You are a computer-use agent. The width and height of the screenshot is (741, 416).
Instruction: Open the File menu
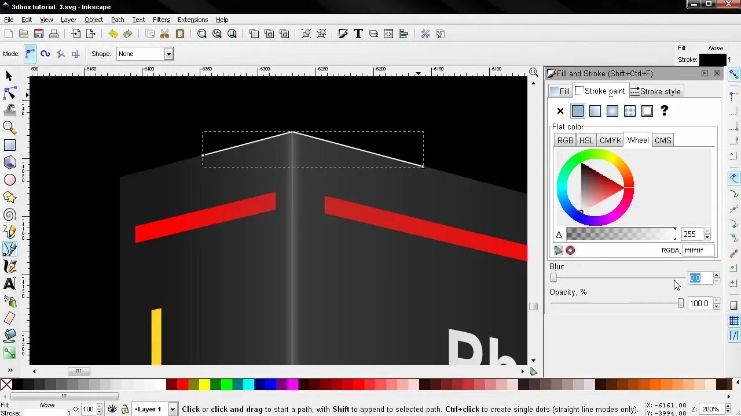click(9, 20)
